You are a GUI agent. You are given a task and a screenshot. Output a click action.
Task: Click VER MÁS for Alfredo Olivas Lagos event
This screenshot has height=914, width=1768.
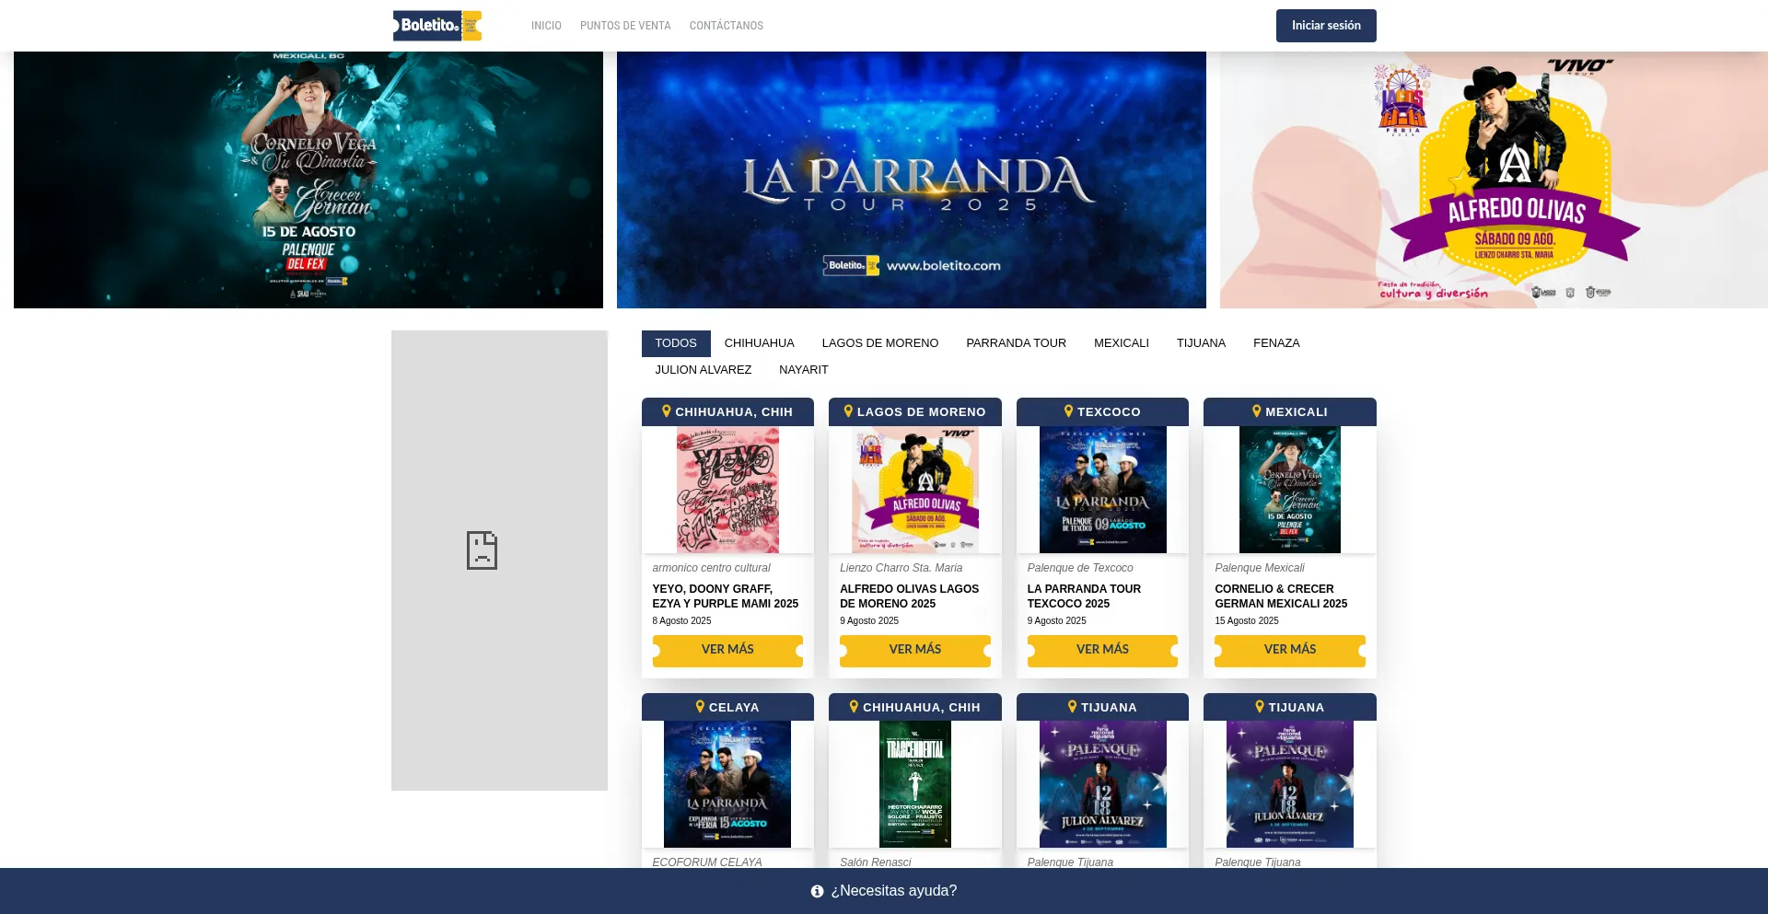click(915, 650)
